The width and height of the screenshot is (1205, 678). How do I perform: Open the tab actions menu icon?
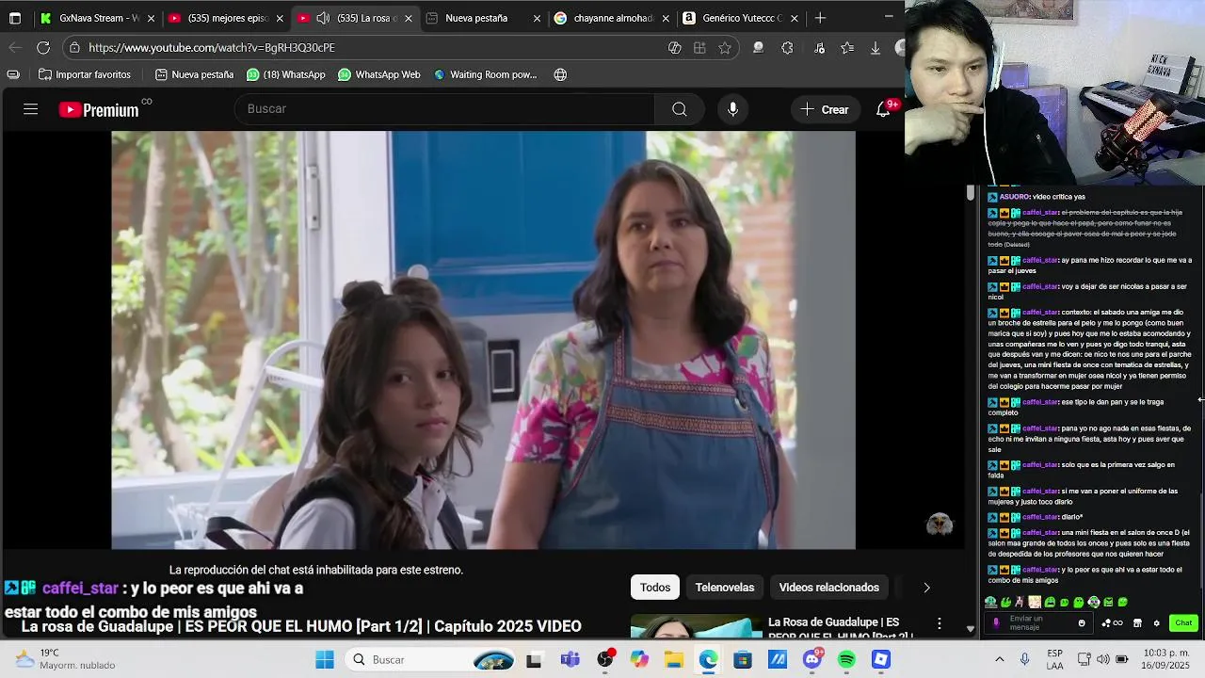point(15,18)
